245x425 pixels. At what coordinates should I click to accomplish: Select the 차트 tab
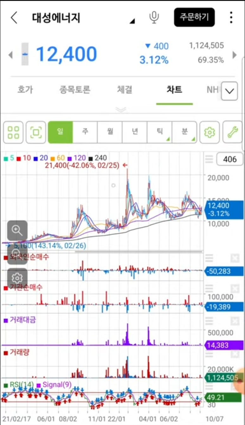pos(174,90)
